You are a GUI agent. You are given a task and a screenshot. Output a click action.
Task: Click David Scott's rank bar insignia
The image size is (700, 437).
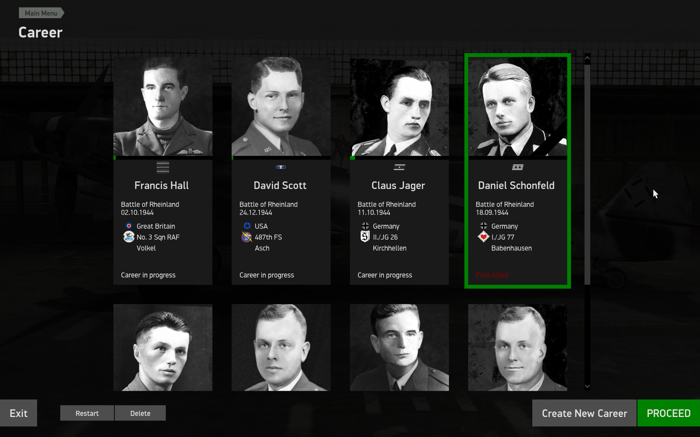[281, 168]
